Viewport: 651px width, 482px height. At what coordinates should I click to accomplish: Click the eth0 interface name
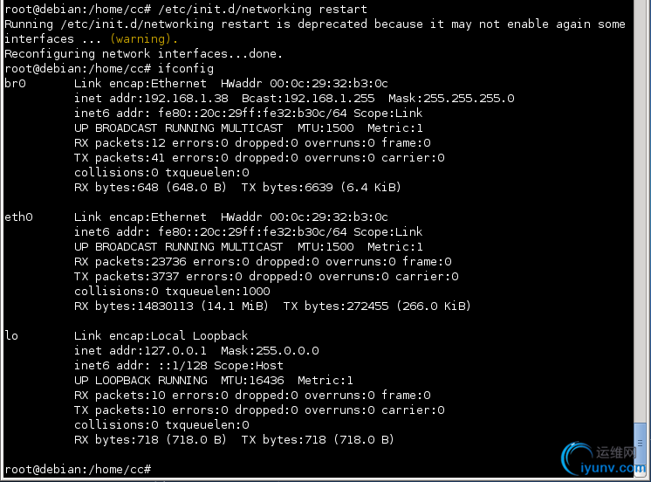click(18, 217)
